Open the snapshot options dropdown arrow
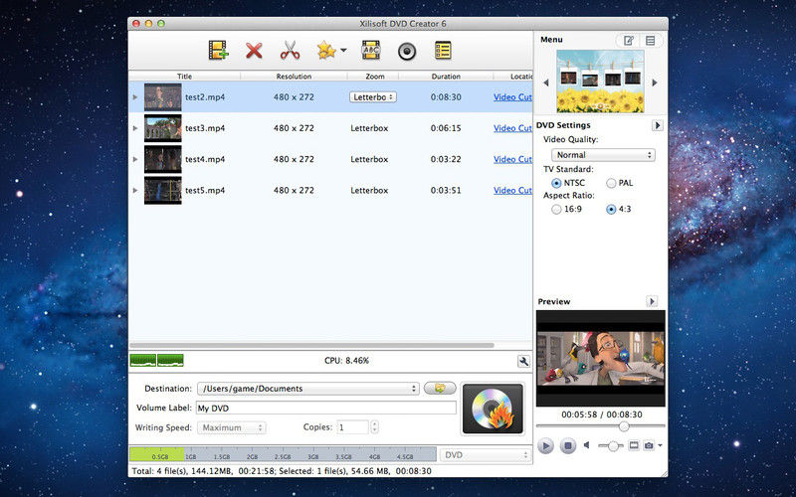Viewport: 796px width, 497px height. pos(660,445)
